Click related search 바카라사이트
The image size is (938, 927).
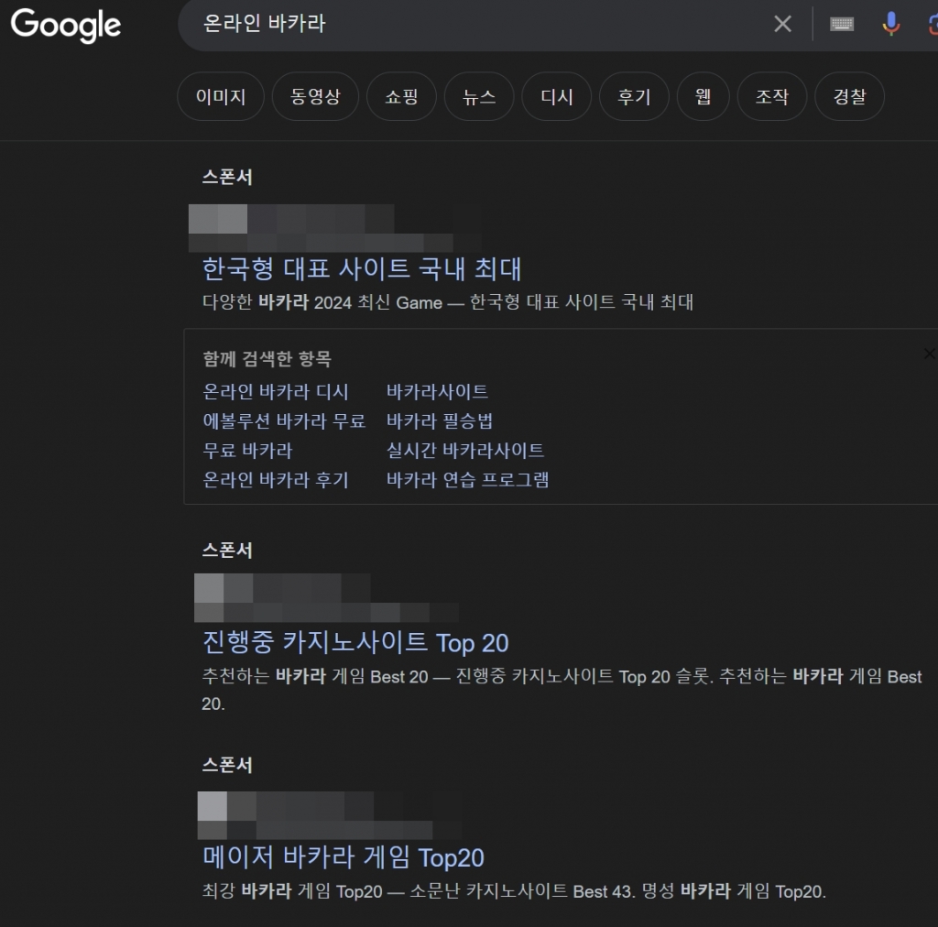437,392
